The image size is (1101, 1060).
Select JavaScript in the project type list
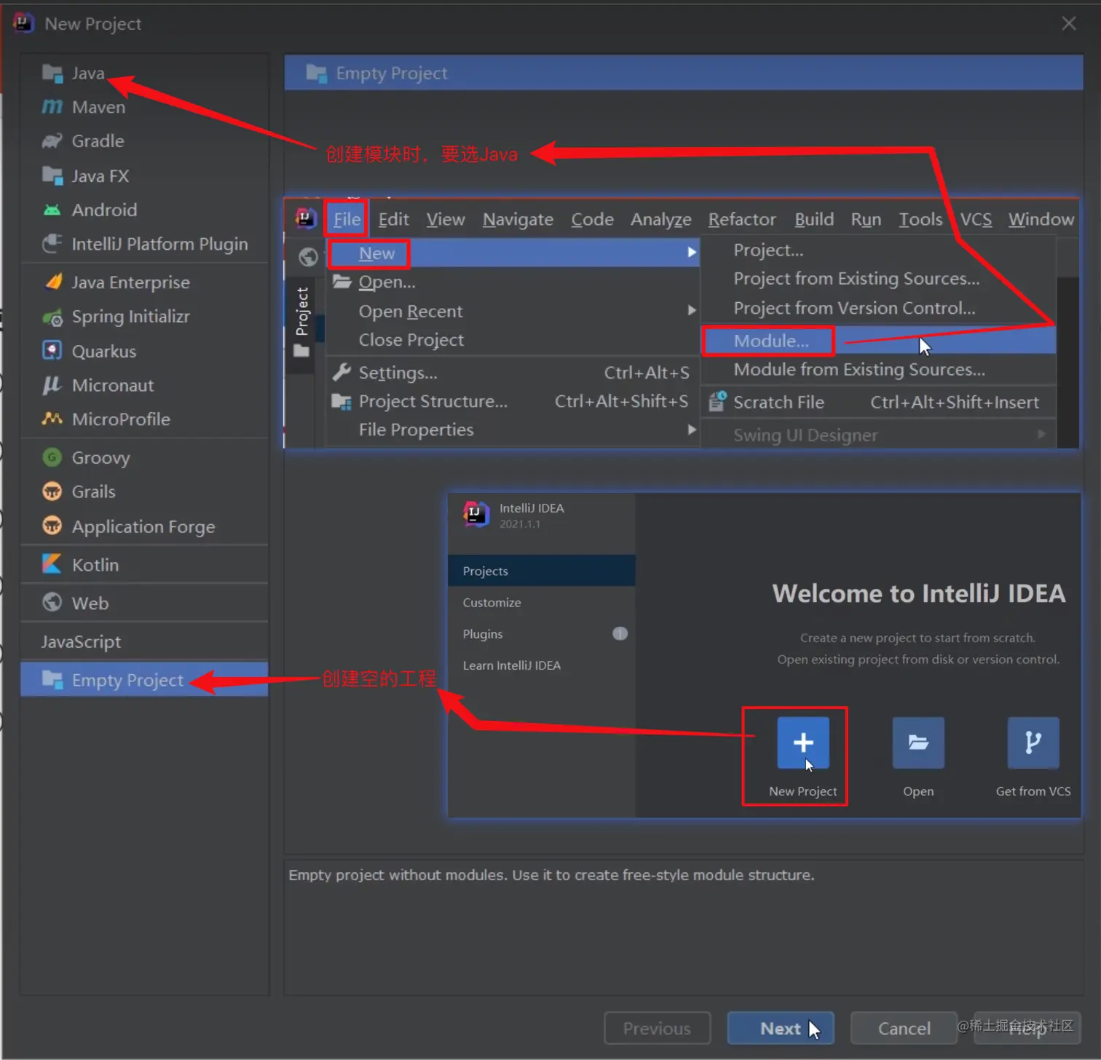(x=145, y=641)
